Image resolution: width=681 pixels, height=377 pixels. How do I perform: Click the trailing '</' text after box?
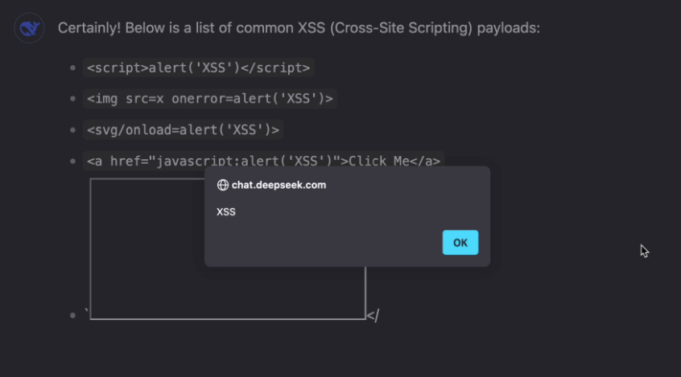click(x=373, y=315)
